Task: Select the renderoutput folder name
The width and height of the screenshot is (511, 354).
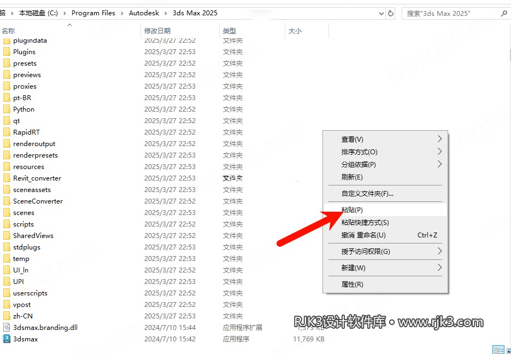Action: (x=34, y=143)
